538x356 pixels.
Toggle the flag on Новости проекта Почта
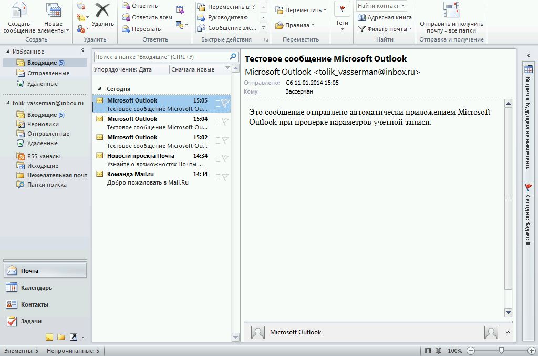[x=225, y=159]
